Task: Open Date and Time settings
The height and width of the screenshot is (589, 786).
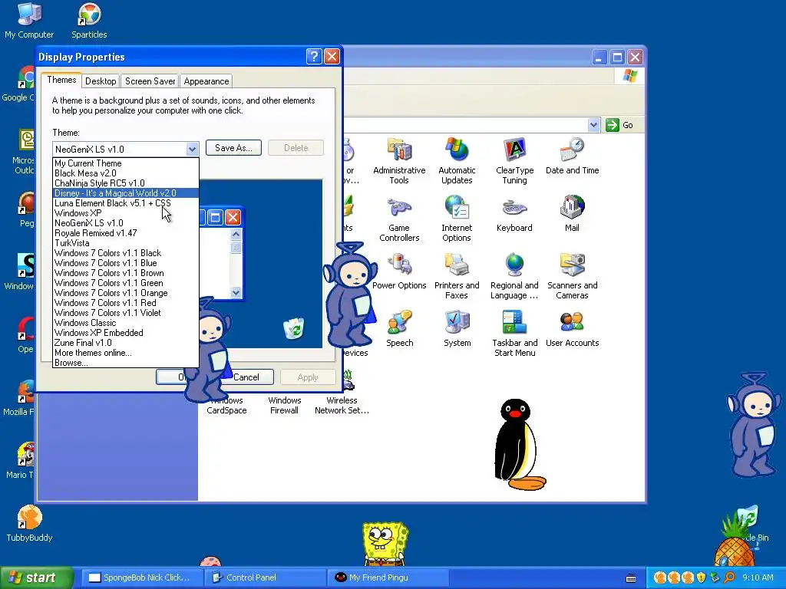Action: [572, 156]
